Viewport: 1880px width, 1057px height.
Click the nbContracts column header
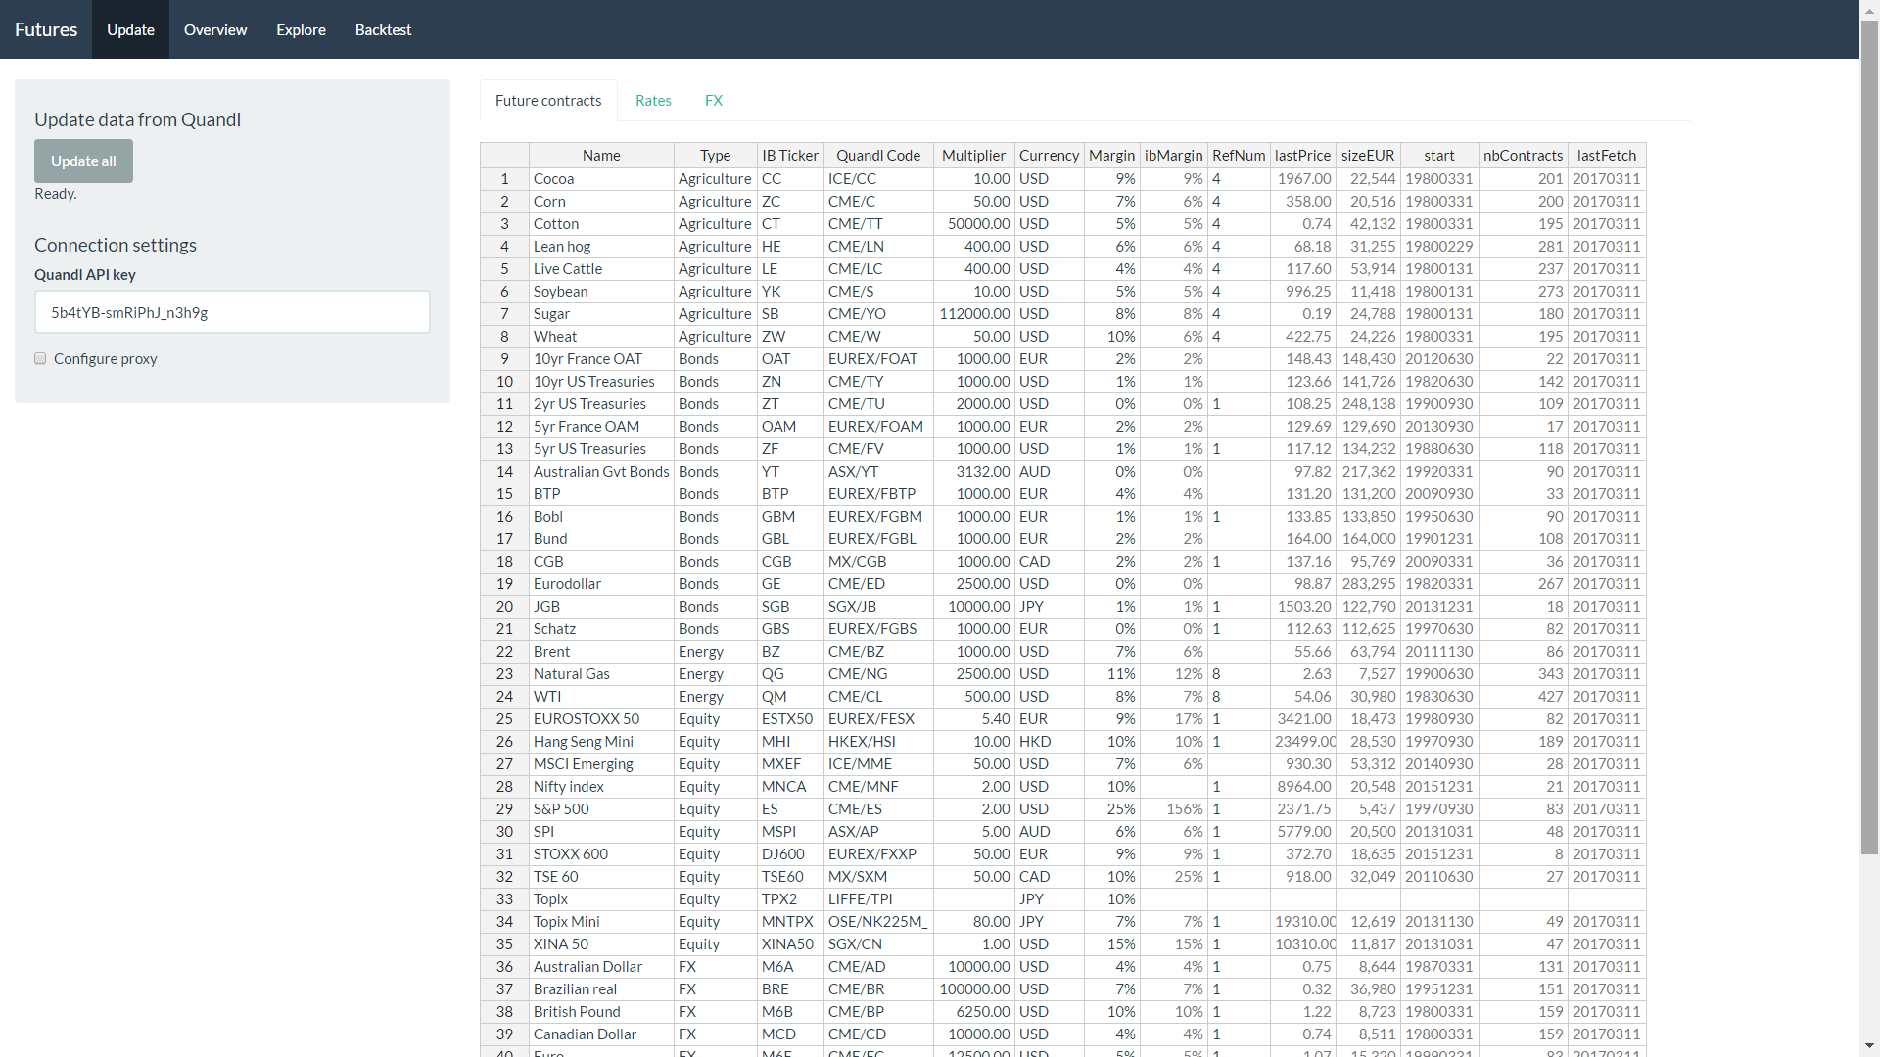tap(1523, 155)
